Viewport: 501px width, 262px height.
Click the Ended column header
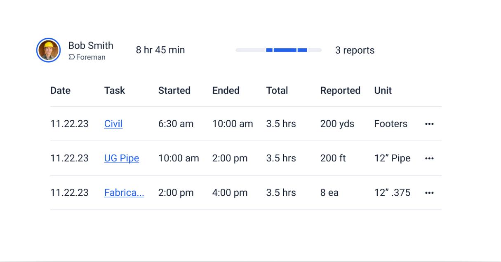click(x=226, y=91)
